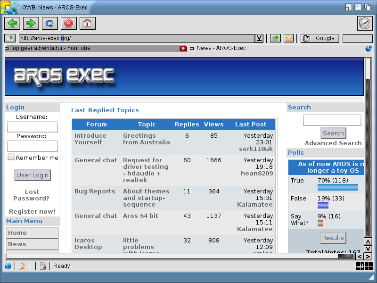Click the URL address bar
Viewport: 377px width, 283px height.
[x=137, y=38]
